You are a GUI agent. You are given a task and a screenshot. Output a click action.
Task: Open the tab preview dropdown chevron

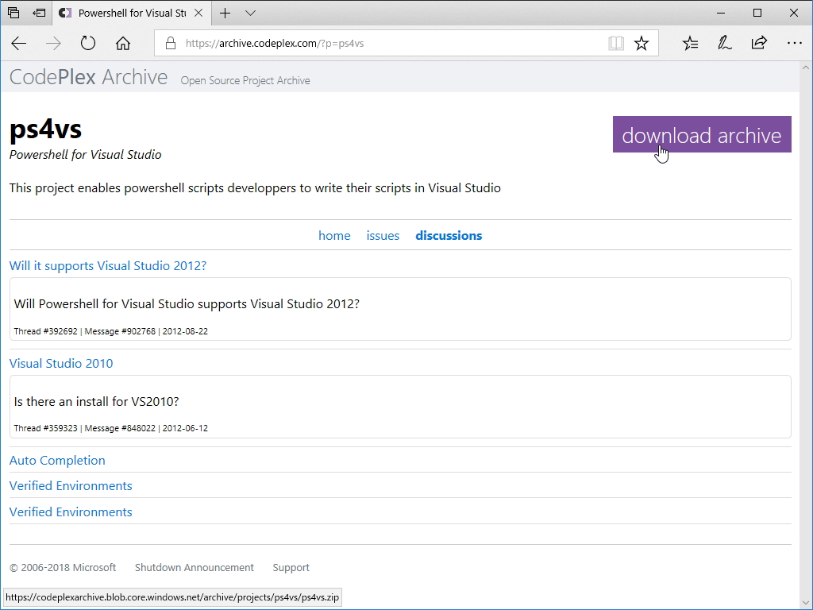pos(251,13)
